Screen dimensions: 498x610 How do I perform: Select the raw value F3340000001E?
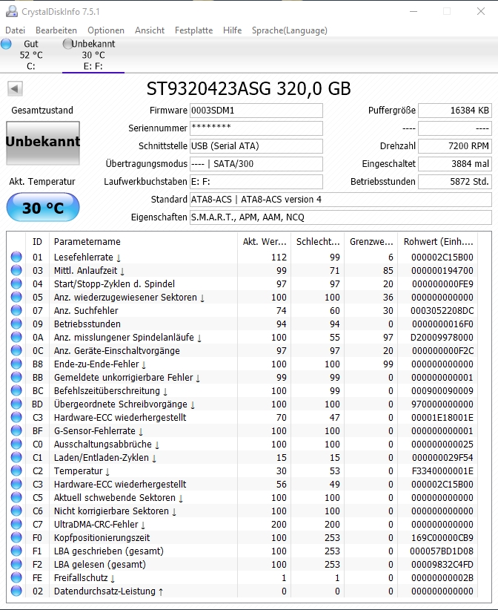tap(442, 470)
